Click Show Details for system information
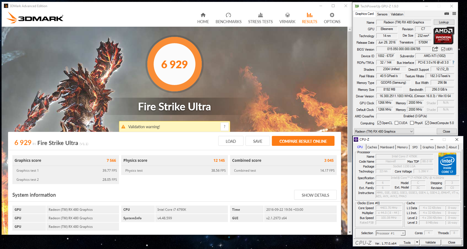 pyautogui.click(x=315, y=195)
